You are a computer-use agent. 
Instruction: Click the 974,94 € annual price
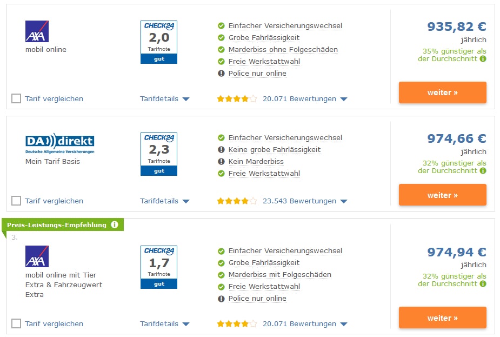[457, 252]
